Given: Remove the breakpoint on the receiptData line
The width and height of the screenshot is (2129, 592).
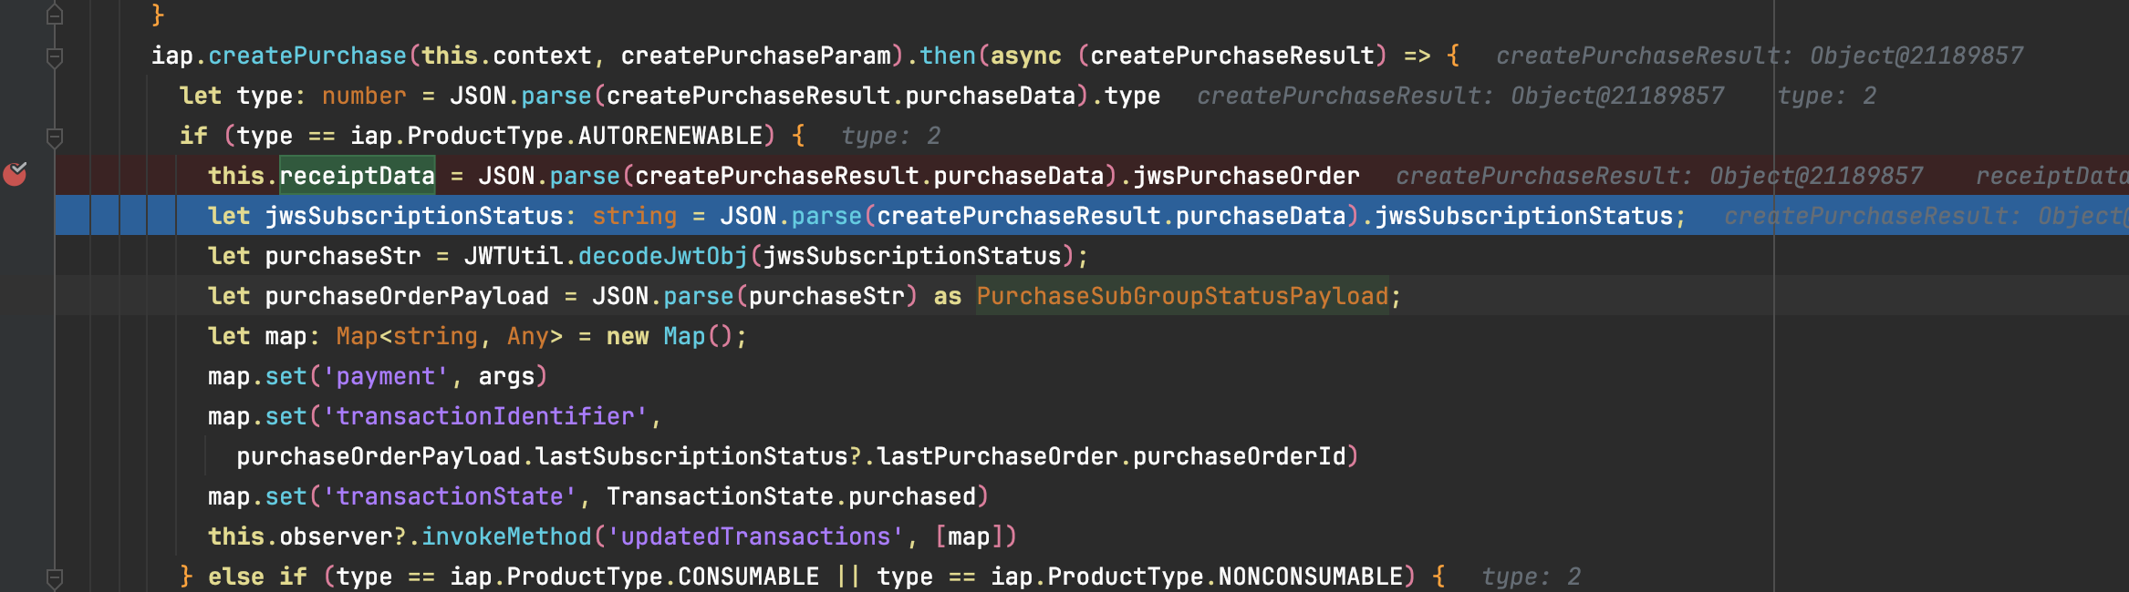Looking at the screenshot, I should pos(16,173).
